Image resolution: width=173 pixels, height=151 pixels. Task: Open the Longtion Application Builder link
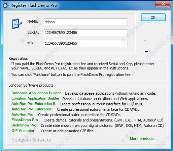point(35,98)
